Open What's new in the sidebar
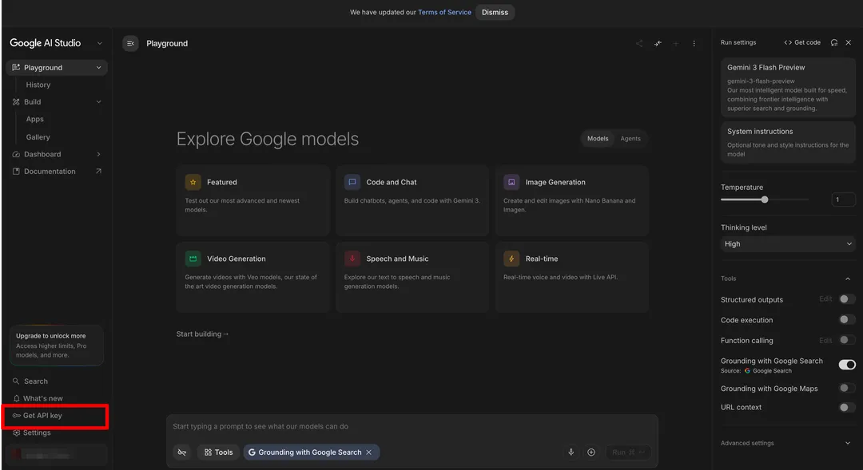Viewport: 863px width, 470px height. (43, 398)
